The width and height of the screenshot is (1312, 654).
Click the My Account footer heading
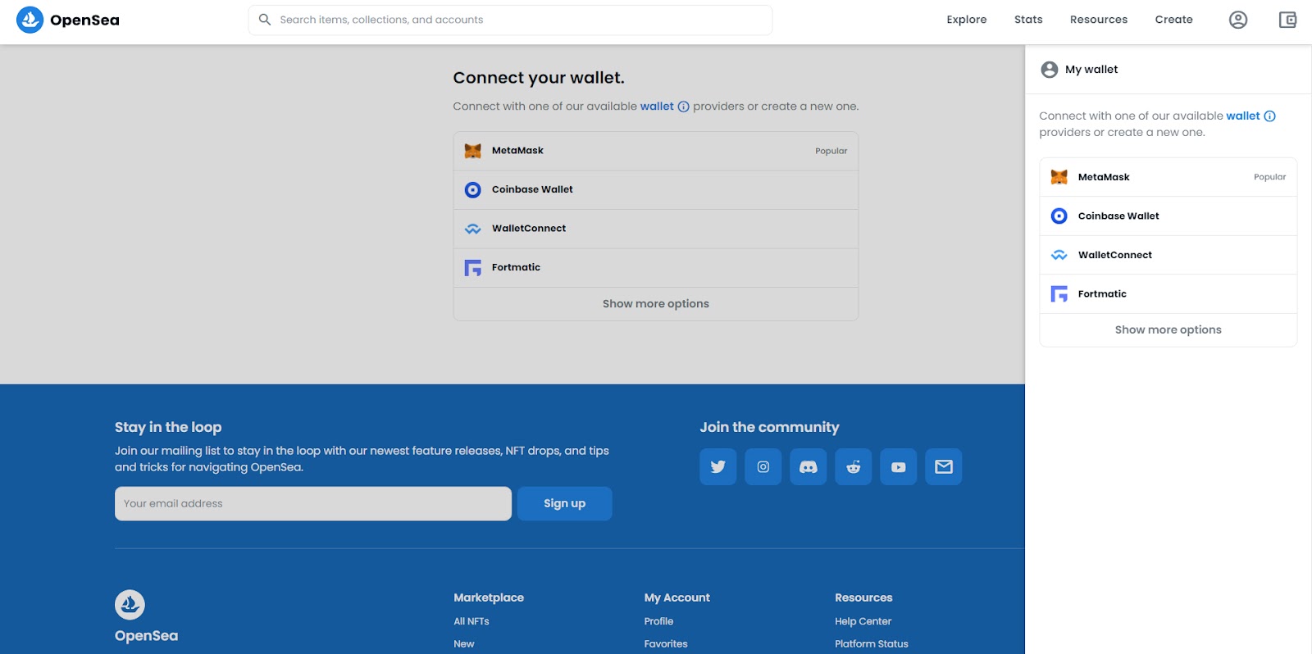pyautogui.click(x=677, y=598)
